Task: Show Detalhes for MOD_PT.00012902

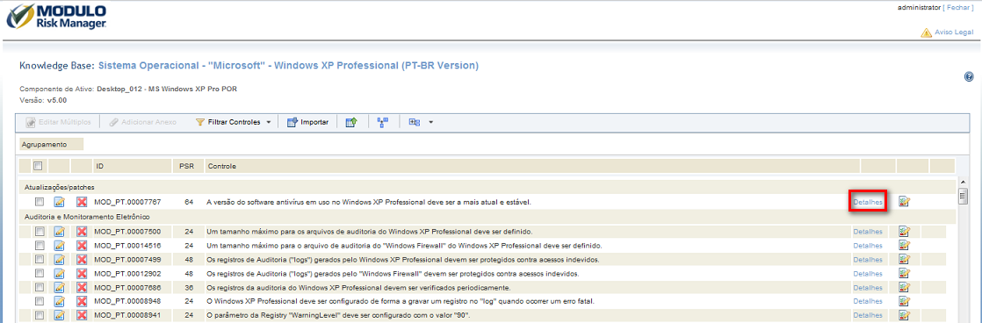Action: tap(868, 274)
